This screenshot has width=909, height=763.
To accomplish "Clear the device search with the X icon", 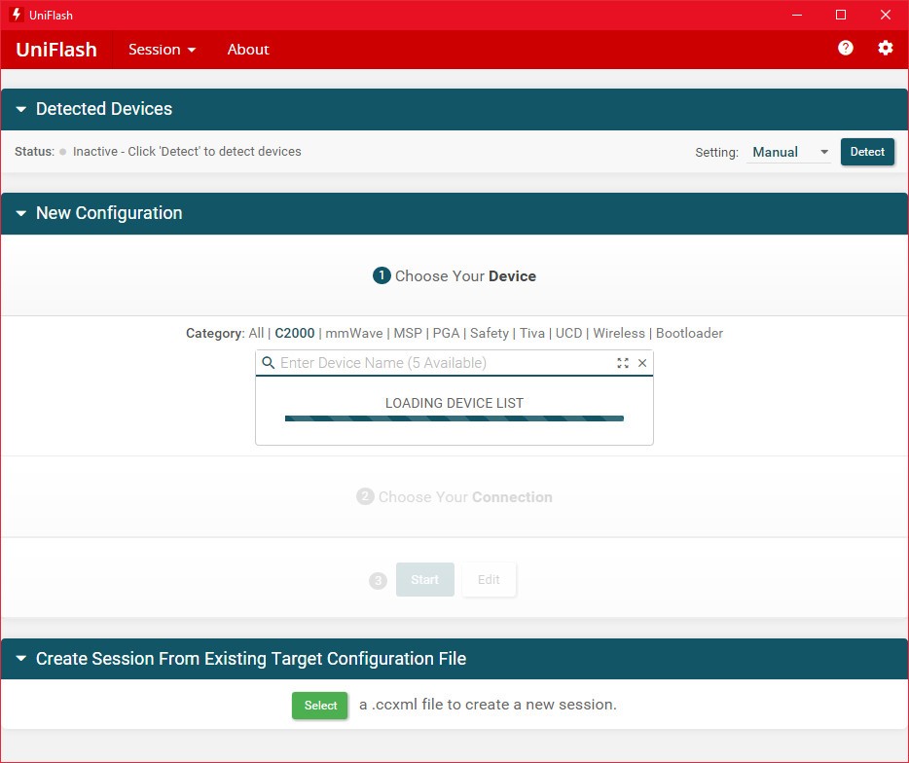I will tap(642, 363).
